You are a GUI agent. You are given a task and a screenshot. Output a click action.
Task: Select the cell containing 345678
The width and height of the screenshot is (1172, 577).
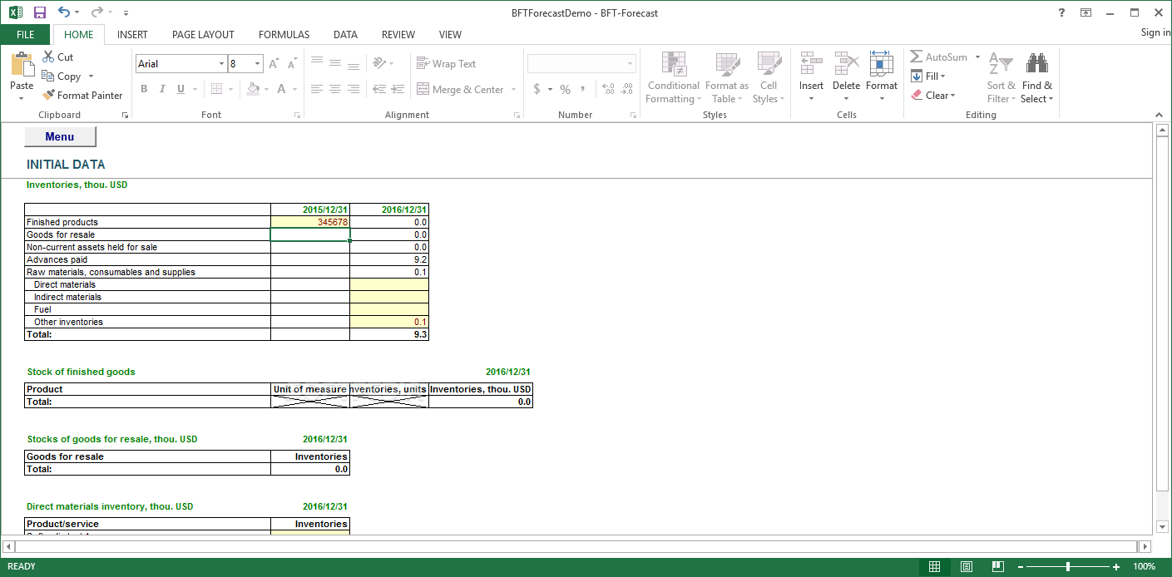coord(310,222)
